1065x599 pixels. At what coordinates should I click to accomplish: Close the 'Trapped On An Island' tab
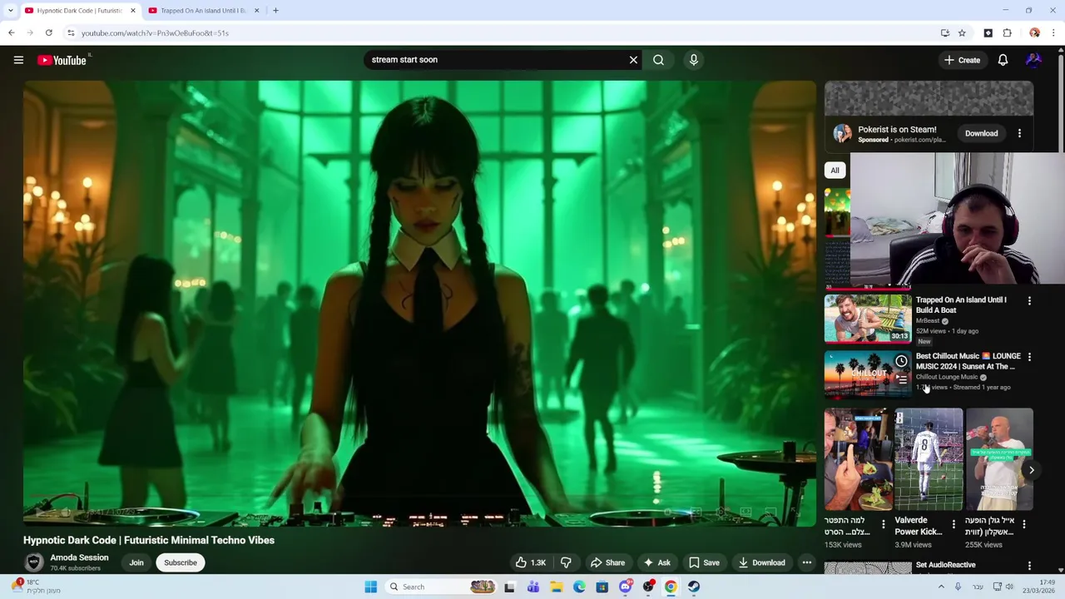click(x=256, y=11)
